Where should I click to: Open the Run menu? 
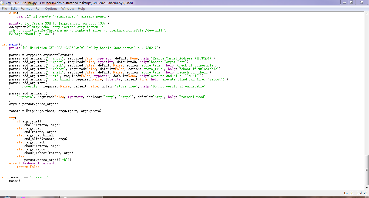click(38, 9)
